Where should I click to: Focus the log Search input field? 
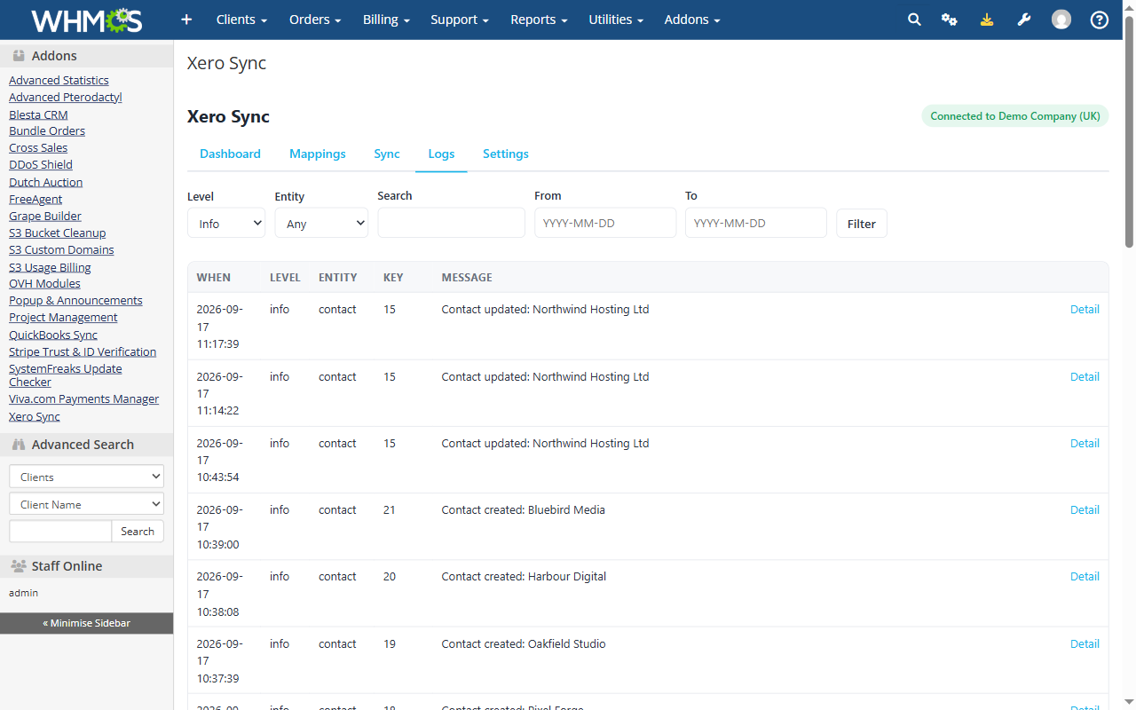pyautogui.click(x=451, y=223)
